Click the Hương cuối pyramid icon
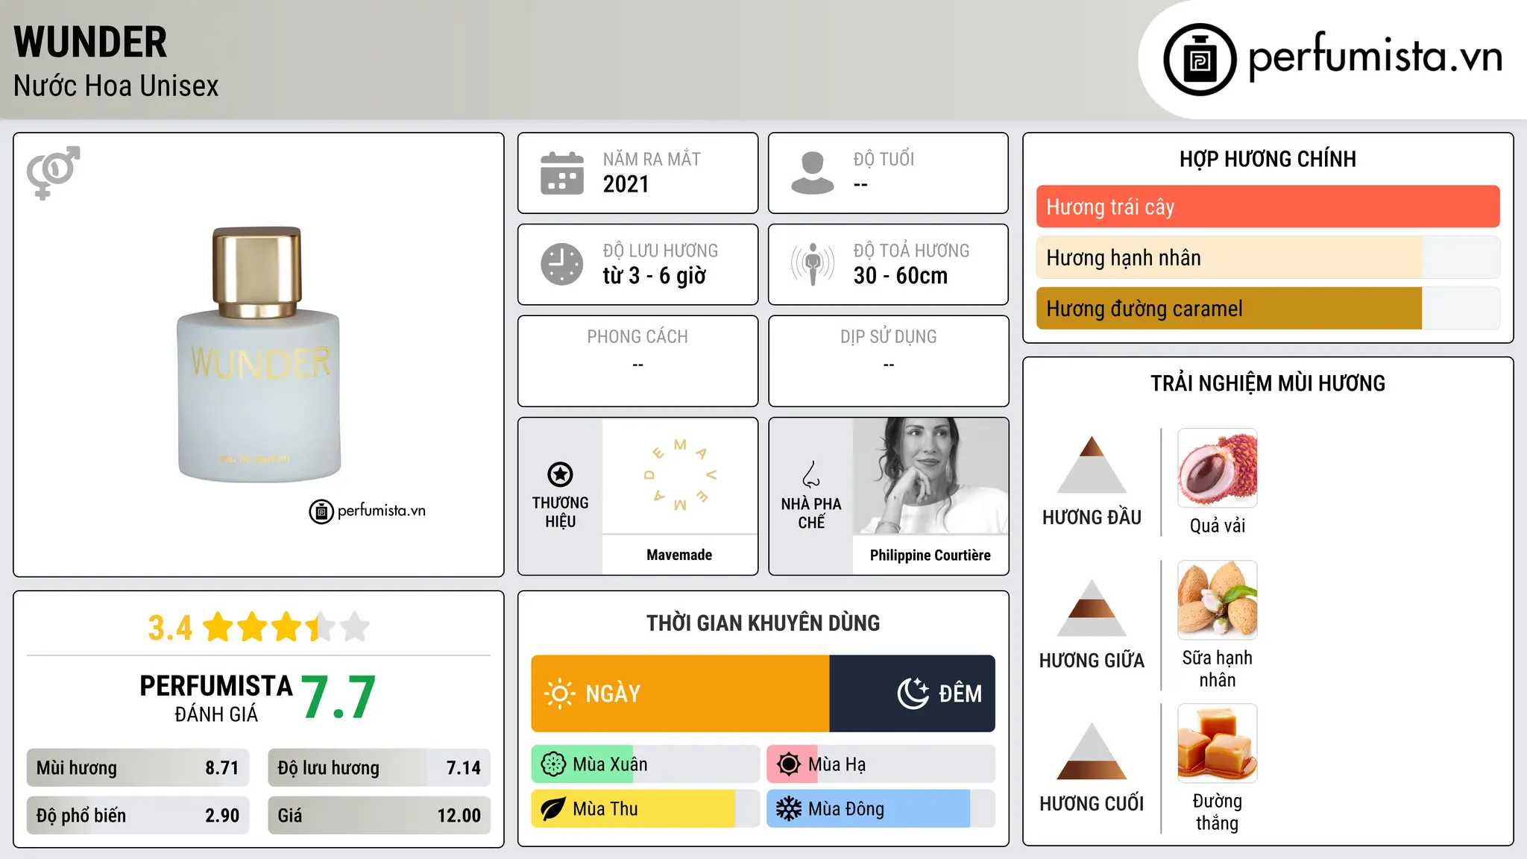The image size is (1527, 859). pyautogui.click(x=1092, y=751)
